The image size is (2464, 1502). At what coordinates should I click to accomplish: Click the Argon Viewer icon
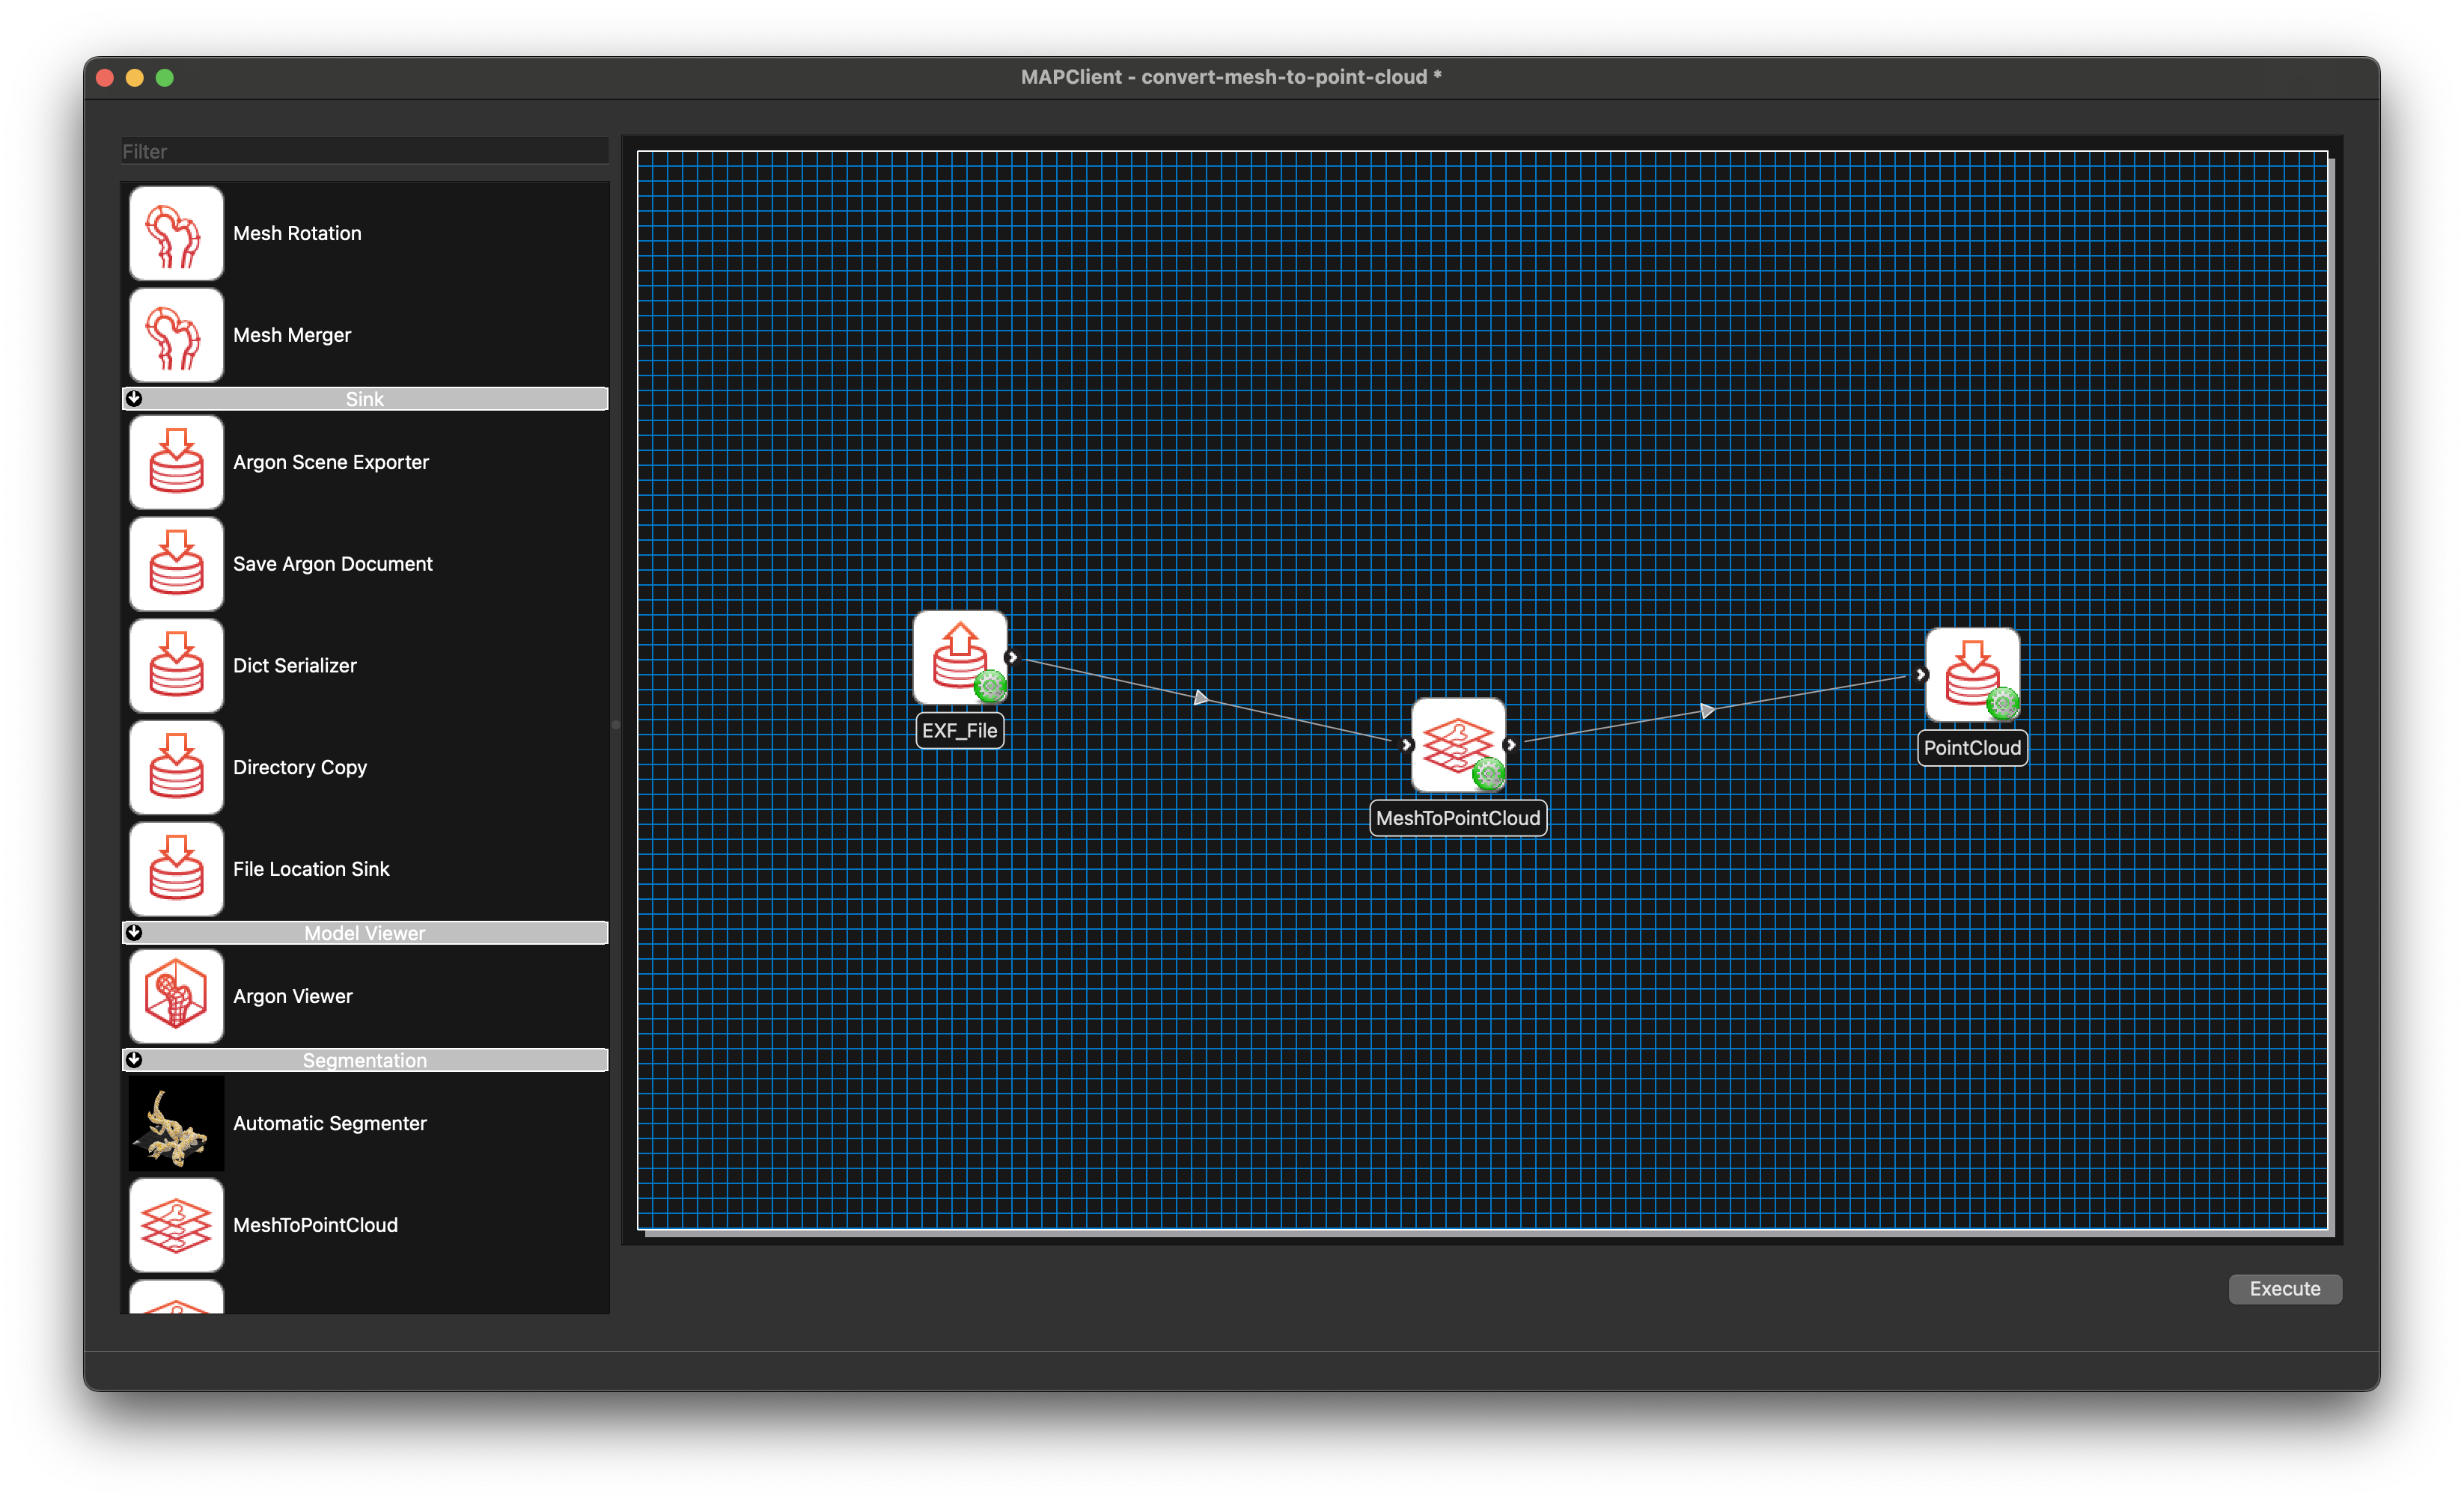coord(176,996)
